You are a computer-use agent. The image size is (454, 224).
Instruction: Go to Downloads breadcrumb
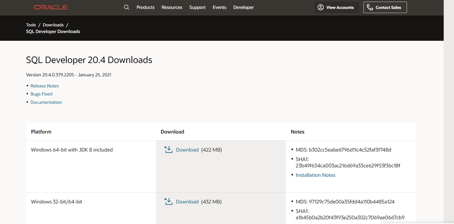[53, 25]
